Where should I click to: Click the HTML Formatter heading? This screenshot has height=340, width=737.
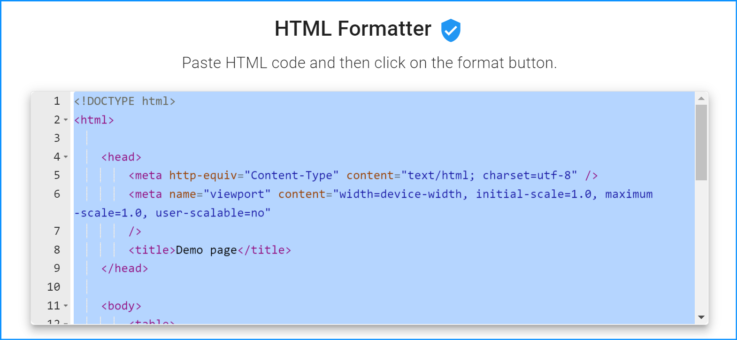click(353, 29)
